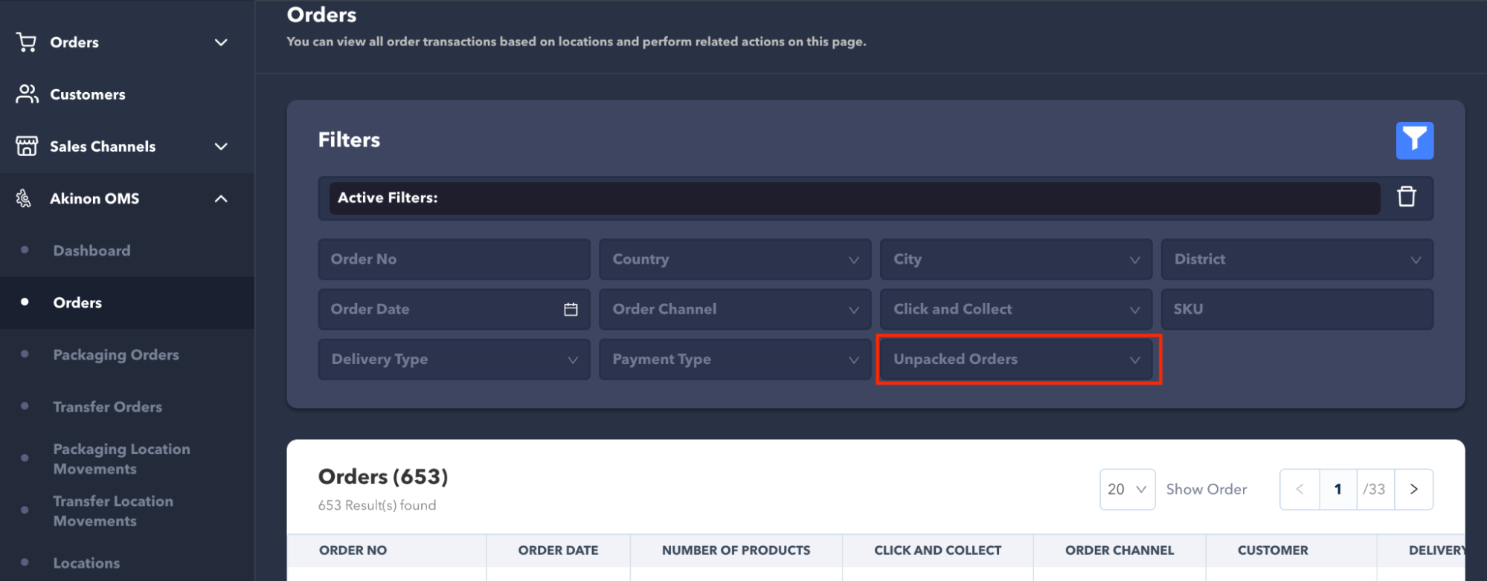The height and width of the screenshot is (581, 1487).
Task: Click the Order No input field
Action: (x=454, y=259)
